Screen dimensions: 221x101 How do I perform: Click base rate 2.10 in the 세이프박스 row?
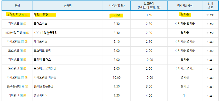[117, 42]
